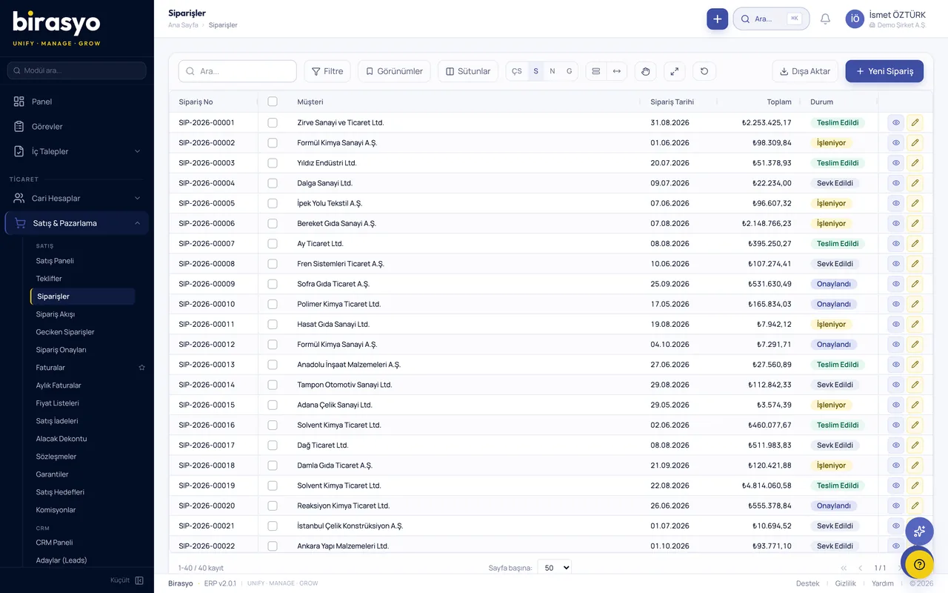Go to first page double-chevron
The width and height of the screenshot is (948, 593).
tap(844, 568)
